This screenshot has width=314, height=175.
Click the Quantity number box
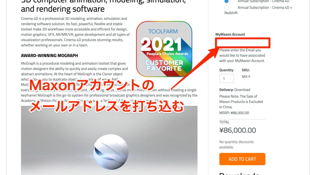(227, 78)
